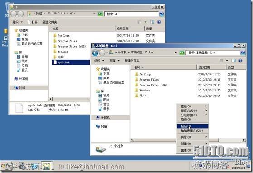253x173 pixels.
Task: Click the forward arrow in the 本地磁盘 window
Action: coord(102,53)
